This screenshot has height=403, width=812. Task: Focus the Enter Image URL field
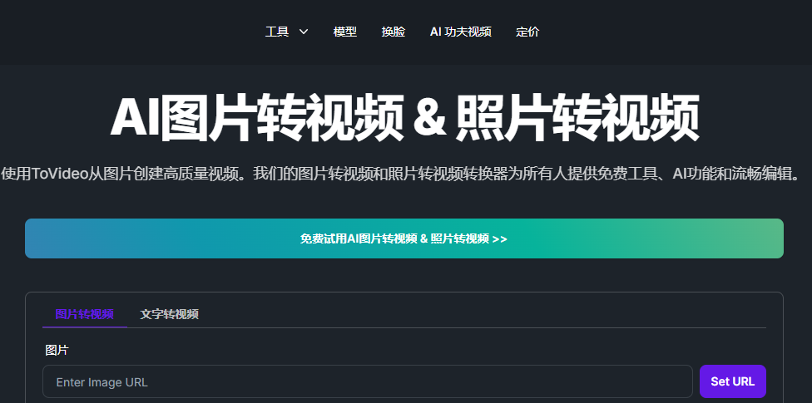(367, 381)
